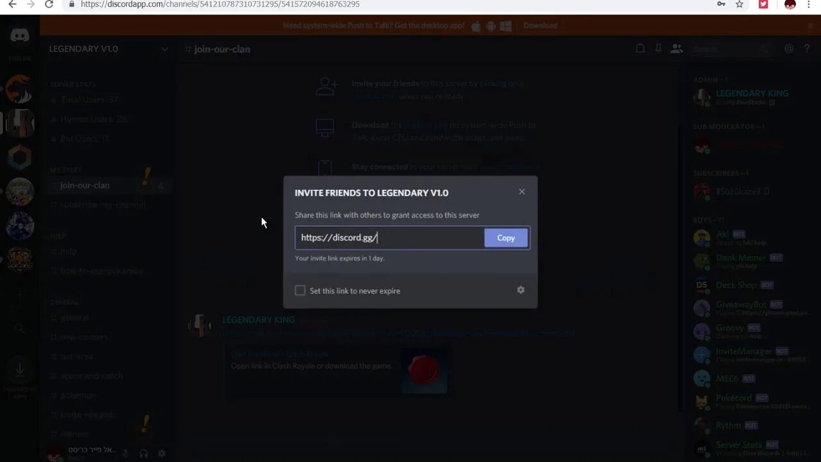This screenshot has width=821, height=462.
Task: Mute microphone in user panel
Action: [126, 453]
